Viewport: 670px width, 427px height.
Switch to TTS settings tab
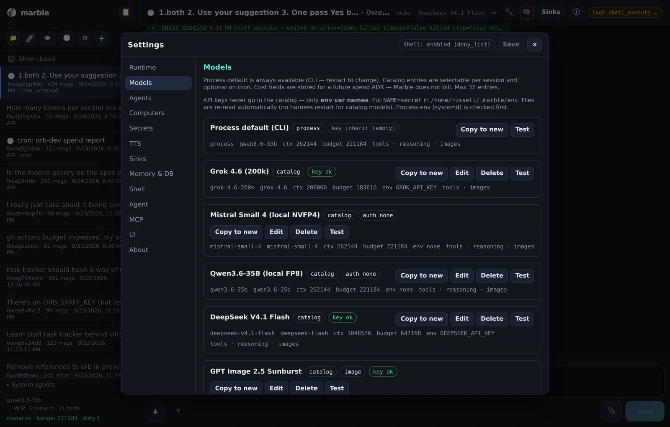158,144
